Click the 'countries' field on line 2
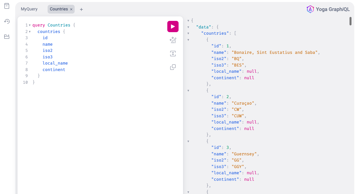This screenshot has height=194, width=356. (49, 32)
